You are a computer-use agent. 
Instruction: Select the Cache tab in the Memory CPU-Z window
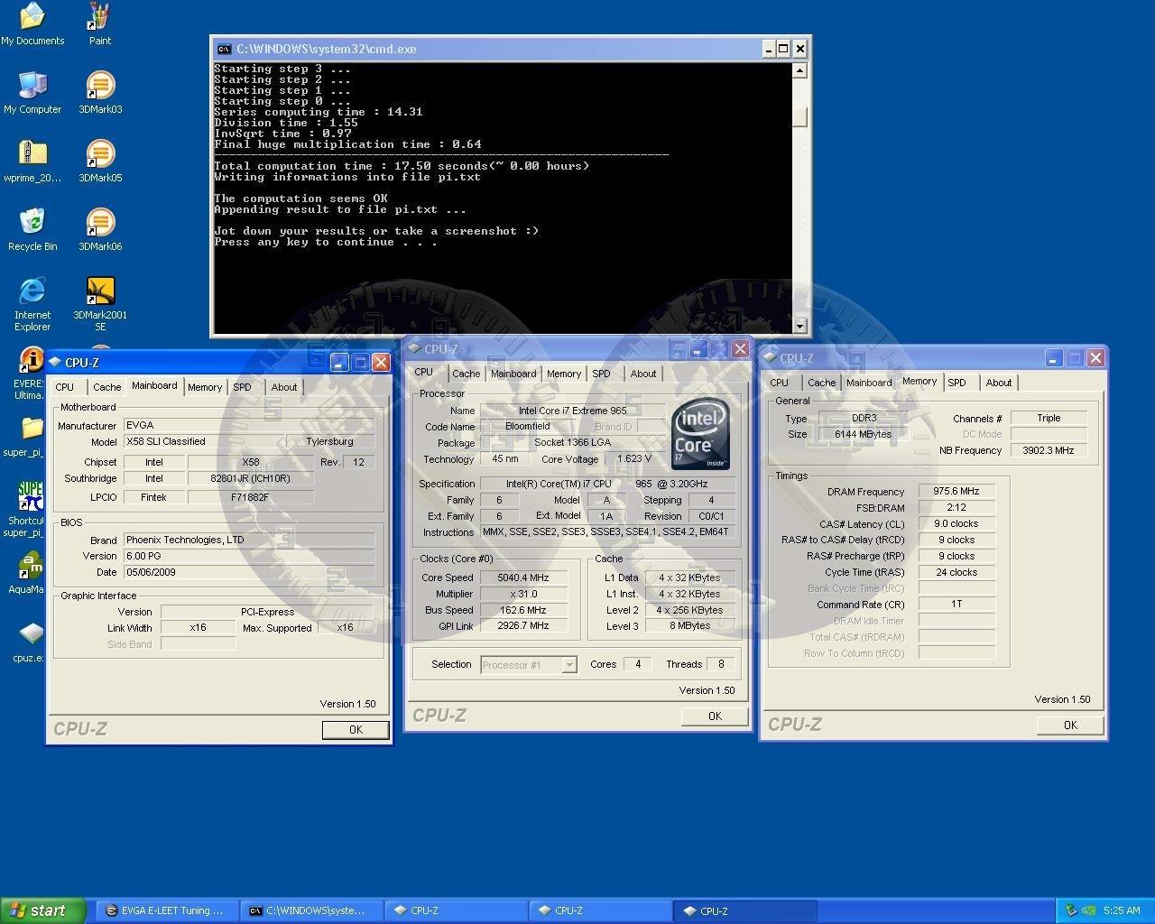point(822,383)
